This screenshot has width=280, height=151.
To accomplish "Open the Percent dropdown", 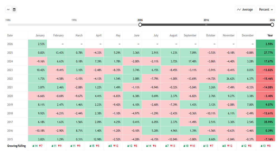I will point(266,9).
